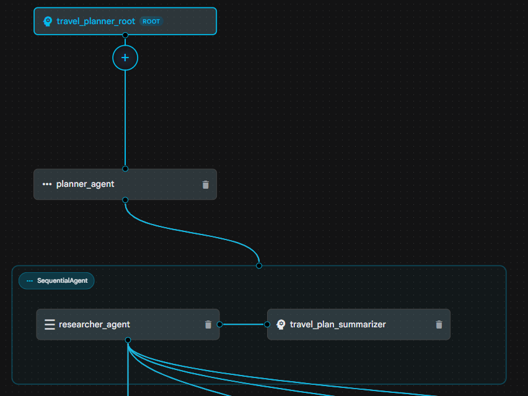The image size is (528, 396).
Task: Click the planner_agent three-dots icon
Action: click(47, 184)
